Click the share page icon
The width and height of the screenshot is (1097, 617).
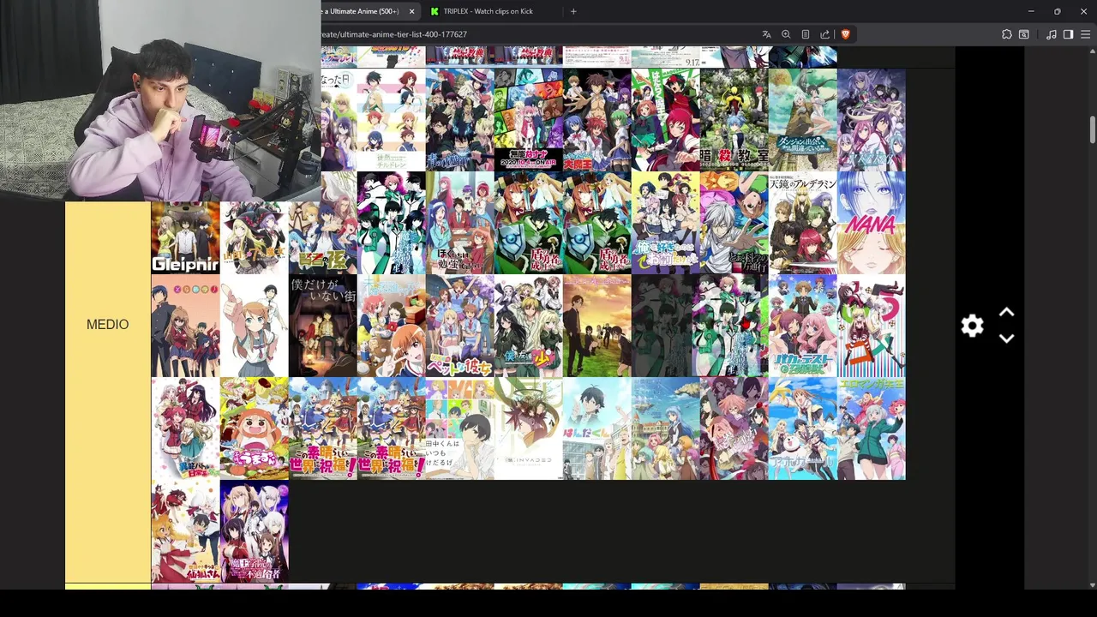[x=824, y=34]
